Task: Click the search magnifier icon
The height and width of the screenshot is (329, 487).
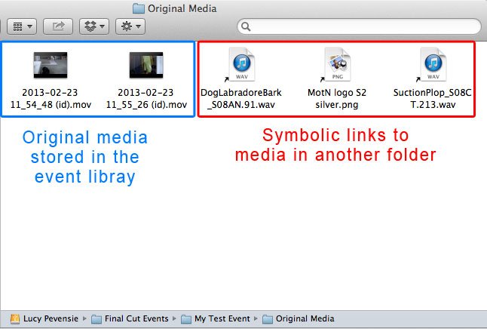Action: (246, 26)
